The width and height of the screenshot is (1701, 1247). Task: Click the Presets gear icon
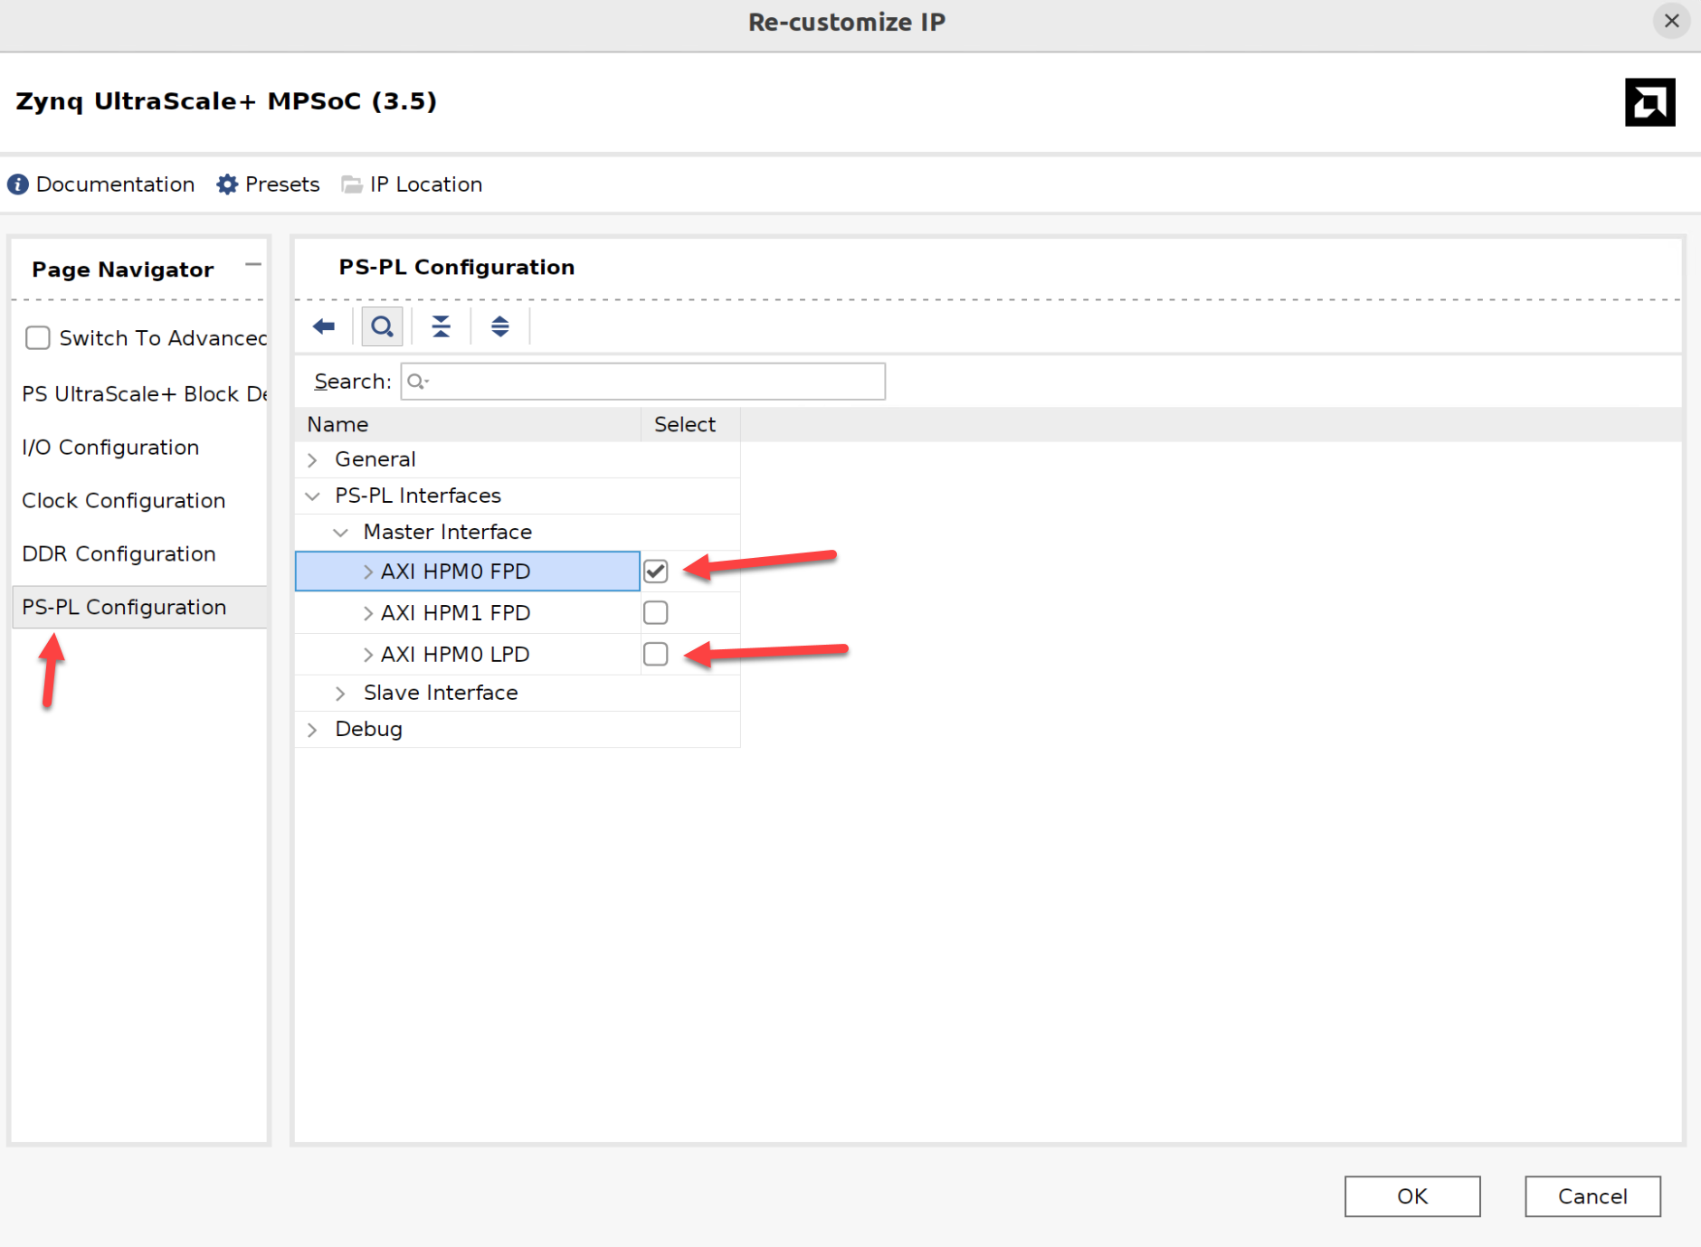coord(227,184)
